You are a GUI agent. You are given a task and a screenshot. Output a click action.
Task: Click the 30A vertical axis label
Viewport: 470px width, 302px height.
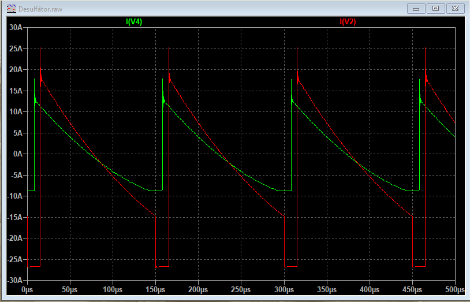(16, 28)
